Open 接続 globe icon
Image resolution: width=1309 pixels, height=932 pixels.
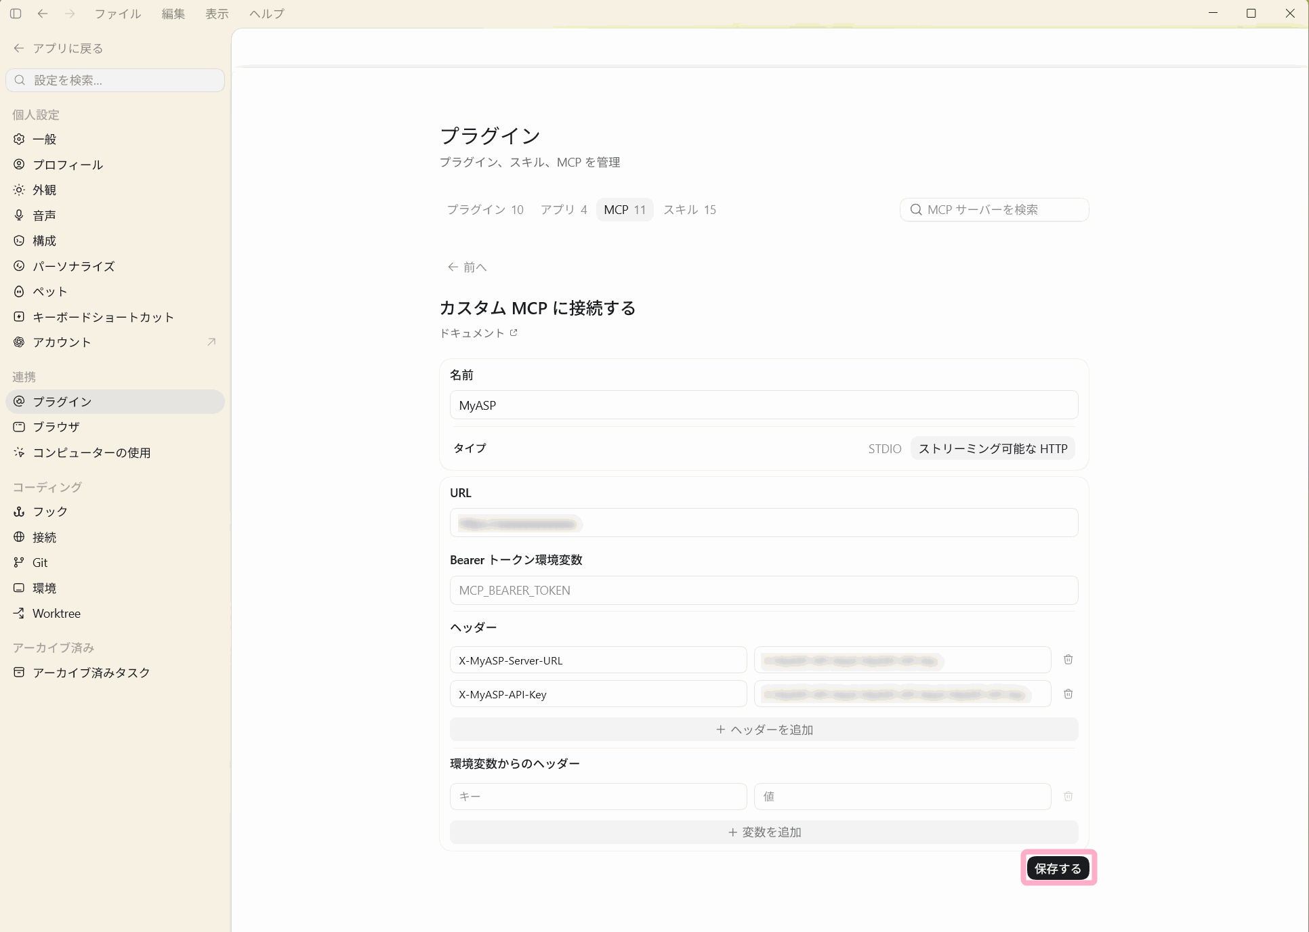19,537
